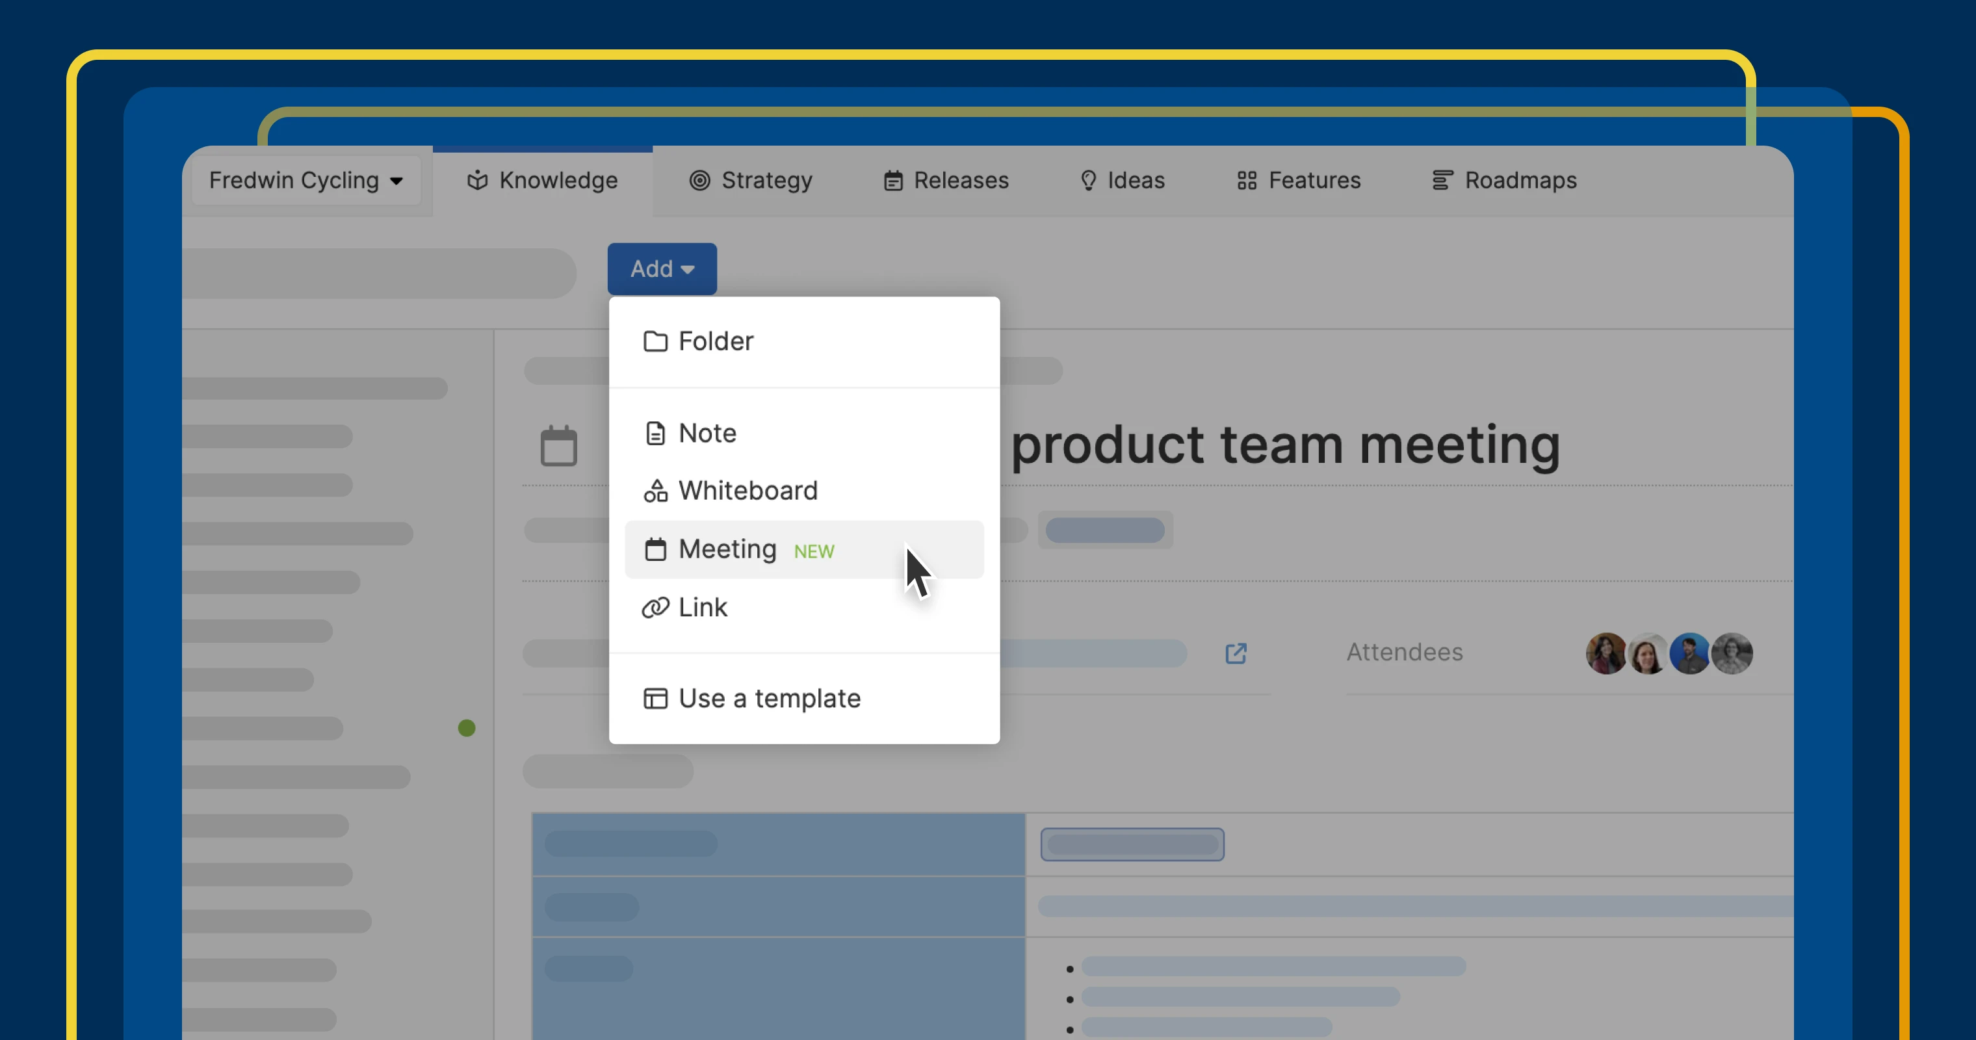Screen dimensions: 1976x1040
Task: Click the Features grid icon
Action: 1247,181
